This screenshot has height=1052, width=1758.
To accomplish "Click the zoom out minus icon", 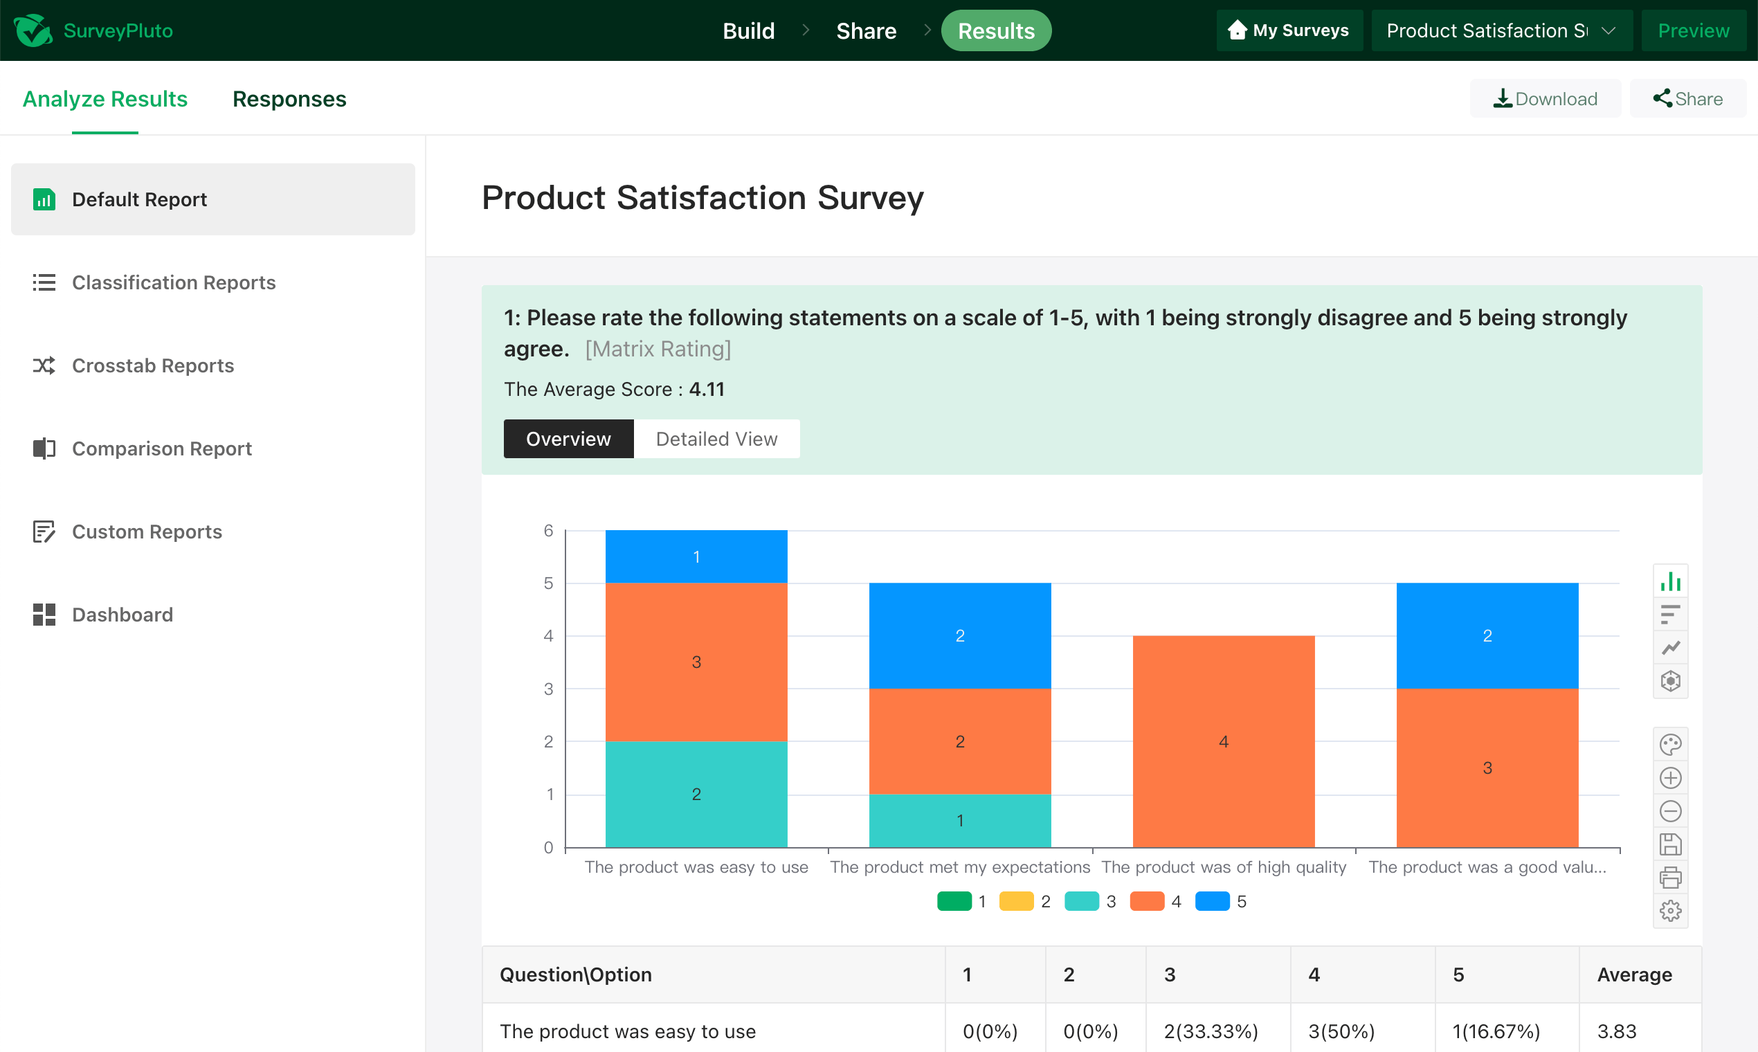I will point(1670,811).
